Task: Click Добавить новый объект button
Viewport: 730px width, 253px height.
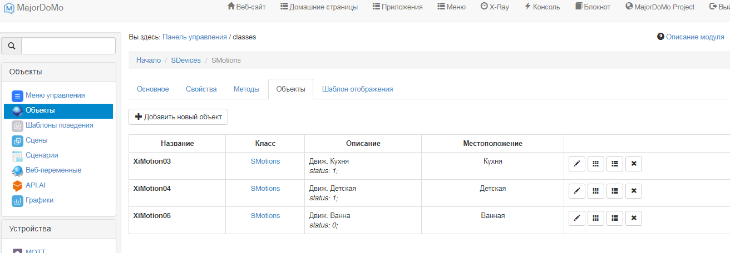Action: click(178, 117)
